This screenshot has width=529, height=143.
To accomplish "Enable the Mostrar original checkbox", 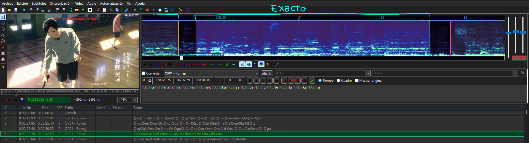I will coord(357,81).
